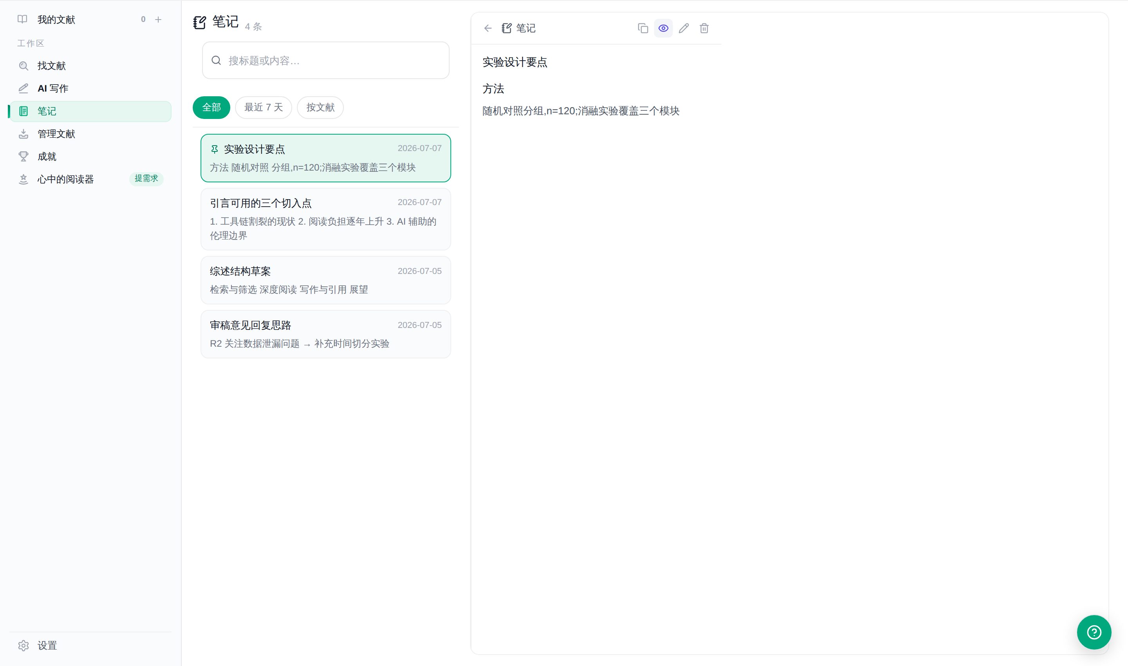Click the pin icon on 实验设计要点 card
The image size is (1128, 666).
coord(215,149)
